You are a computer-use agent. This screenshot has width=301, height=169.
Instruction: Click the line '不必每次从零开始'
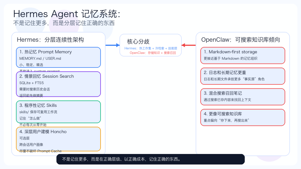click(33, 125)
